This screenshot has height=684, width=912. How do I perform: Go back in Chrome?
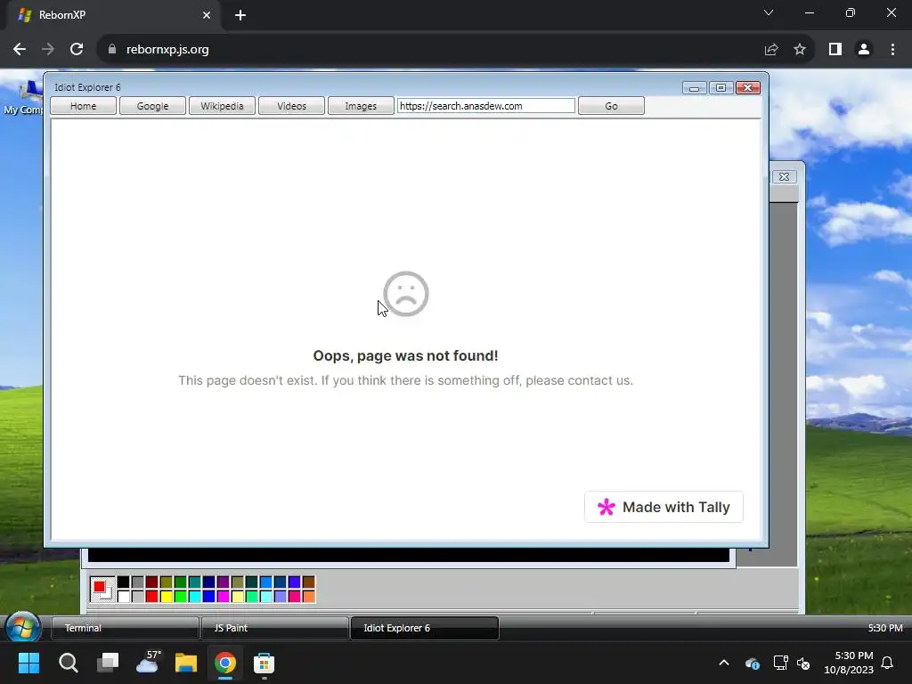[20, 50]
